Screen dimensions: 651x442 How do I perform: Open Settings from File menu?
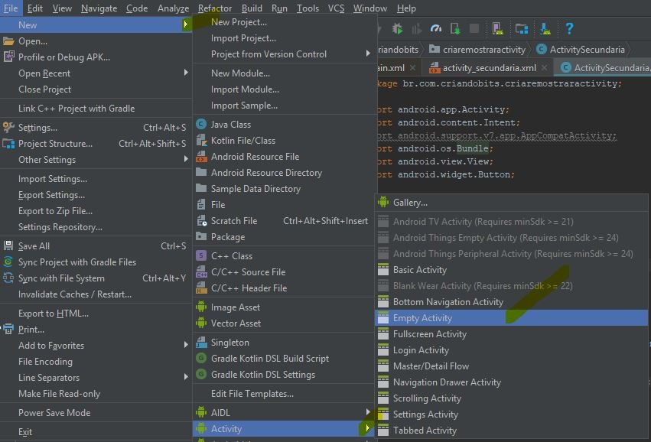pos(96,128)
